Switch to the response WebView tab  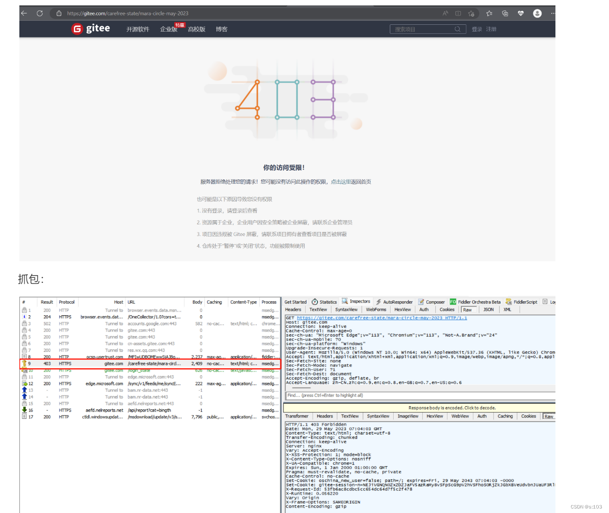[460, 416]
